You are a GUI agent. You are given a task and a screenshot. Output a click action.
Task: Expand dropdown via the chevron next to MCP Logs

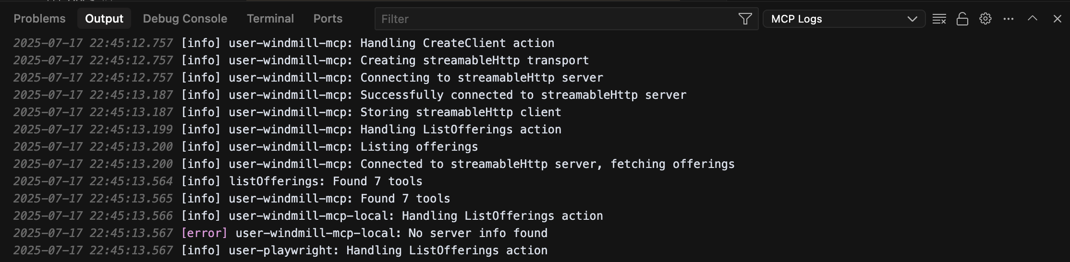(x=912, y=19)
